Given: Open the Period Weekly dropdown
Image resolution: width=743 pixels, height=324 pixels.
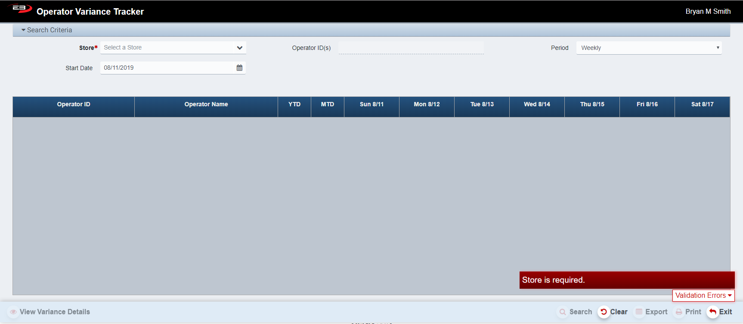Looking at the screenshot, I should 649,48.
